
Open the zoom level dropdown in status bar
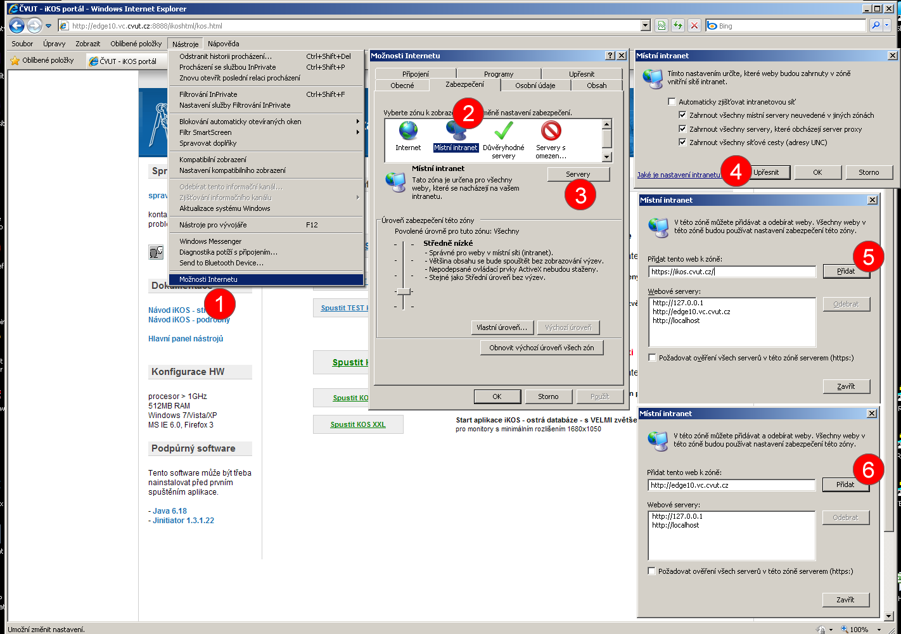tap(879, 630)
